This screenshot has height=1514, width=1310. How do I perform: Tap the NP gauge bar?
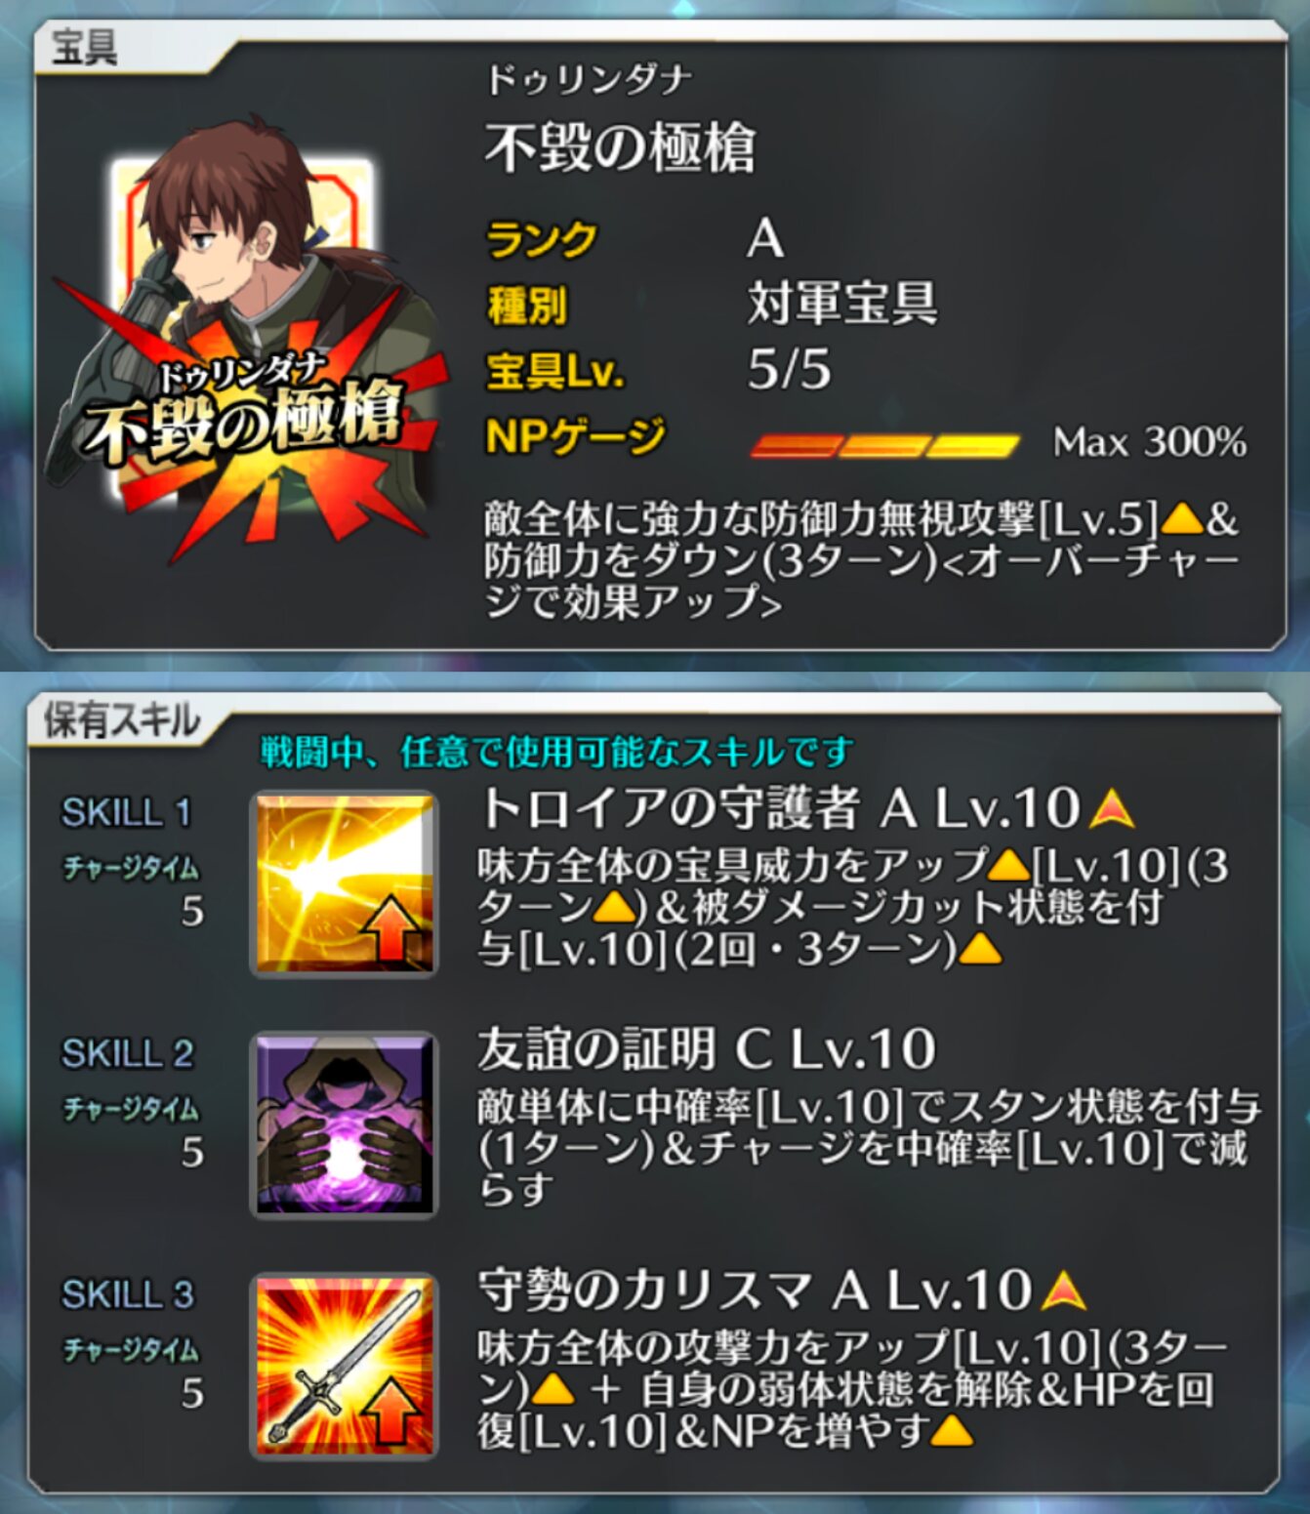click(x=883, y=444)
